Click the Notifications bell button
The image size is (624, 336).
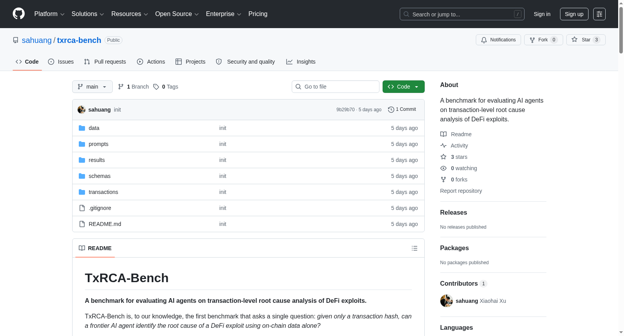(x=498, y=40)
